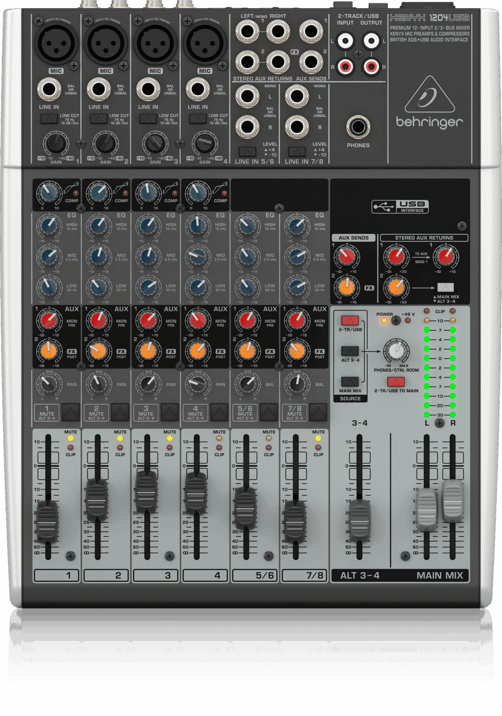Click channel 2 PAN knob
Viewport: 502px width, 716px height.
point(98,383)
